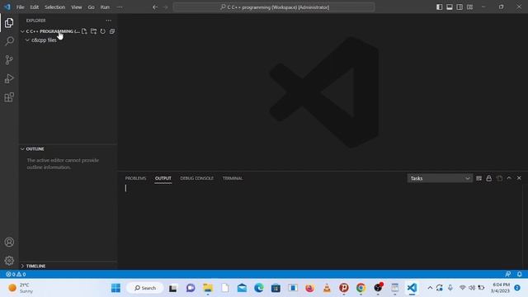This screenshot has height=297, width=528.
Task: Switch to the TERMINAL tab
Action: pyautogui.click(x=233, y=178)
